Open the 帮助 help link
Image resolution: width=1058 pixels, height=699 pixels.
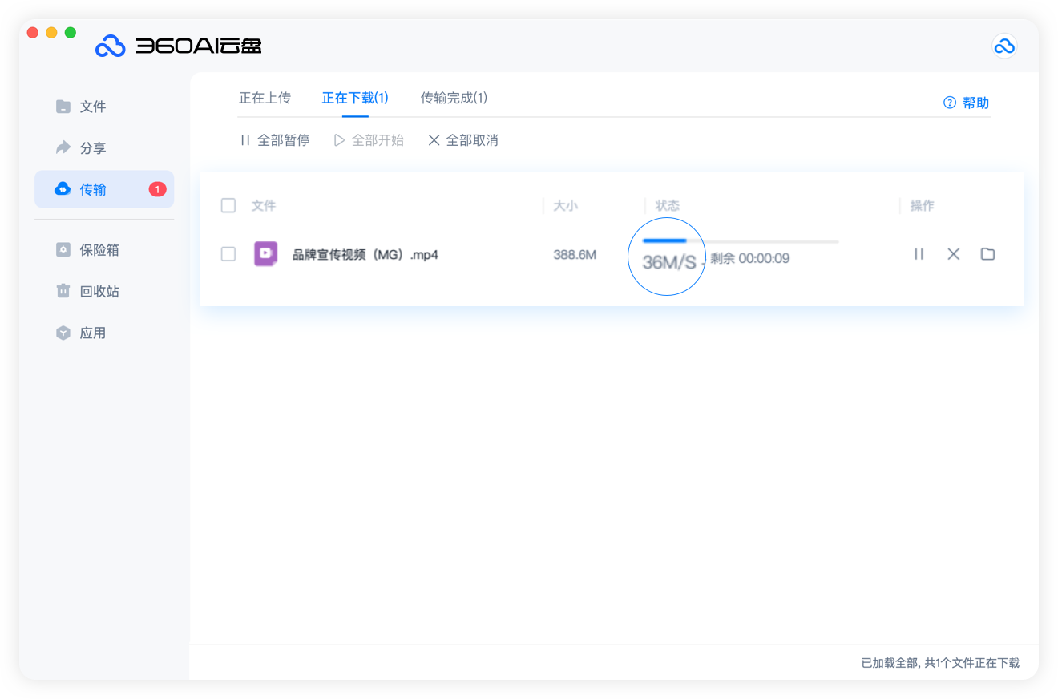pyautogui.click(x=966, y=103)
